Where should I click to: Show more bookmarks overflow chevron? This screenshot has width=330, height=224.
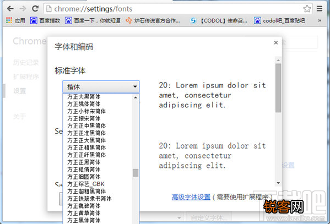pos(320,20)
